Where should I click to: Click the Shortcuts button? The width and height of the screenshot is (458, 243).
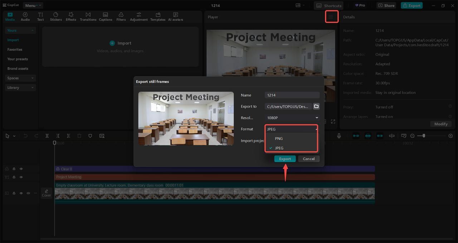[x=328, y=5]
